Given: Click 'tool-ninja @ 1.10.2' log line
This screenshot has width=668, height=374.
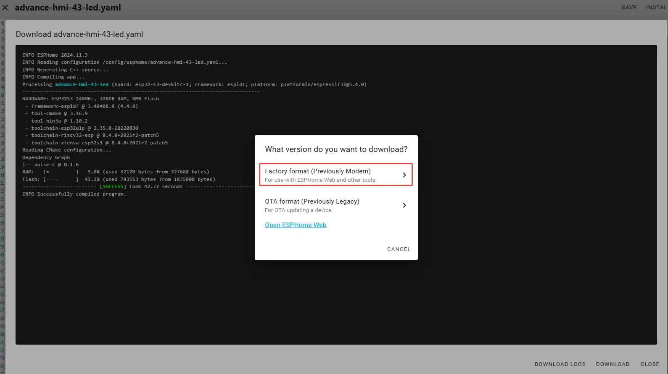Looking at the screenshot, I should coord(56,121).
